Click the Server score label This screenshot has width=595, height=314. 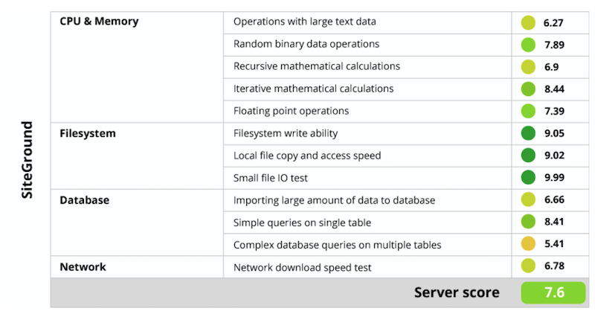[x=457, y=292]
